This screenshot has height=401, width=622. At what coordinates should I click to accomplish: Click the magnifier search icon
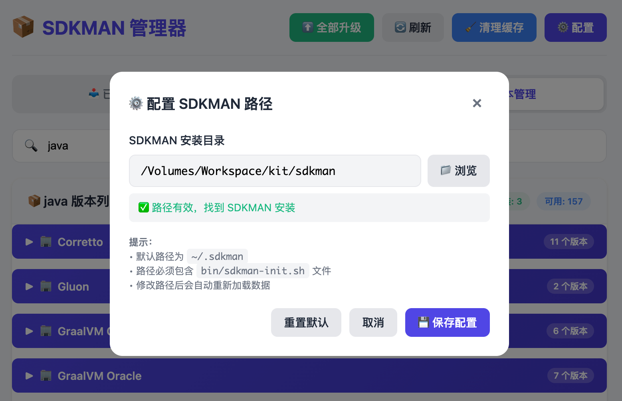(x=31, y=145)
